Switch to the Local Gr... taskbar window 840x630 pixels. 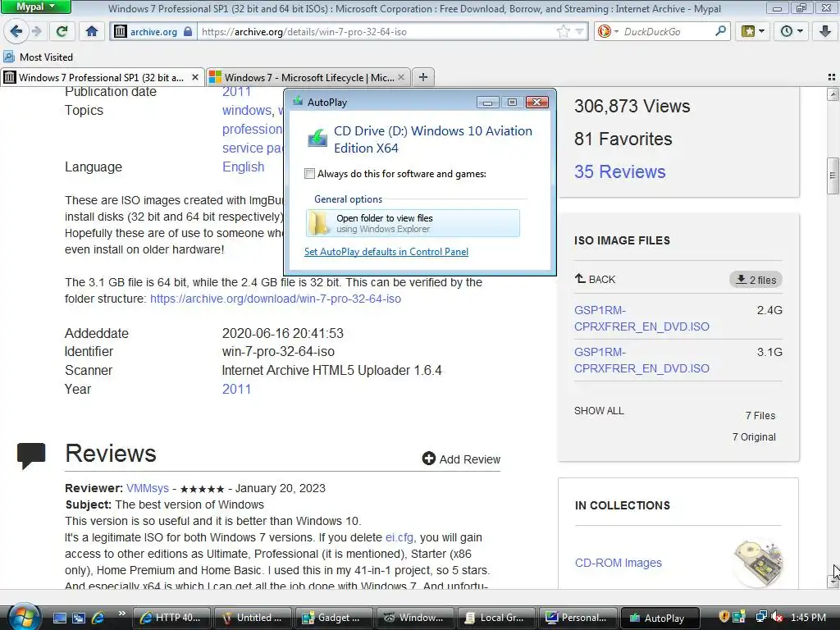pyautogui.click(x=496, y=618)
